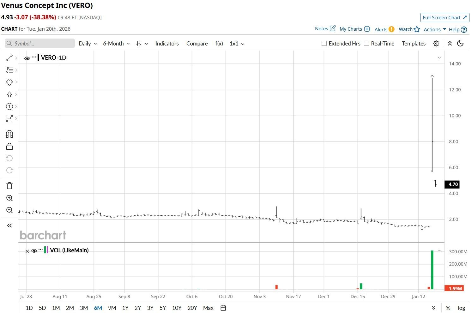Select the numbered annotation tool

[9, 106]
